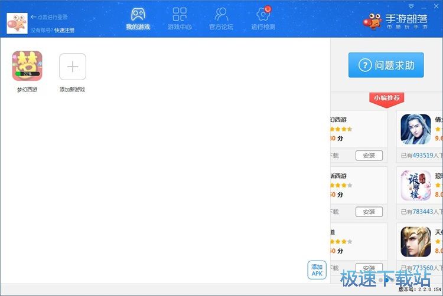The image size is (443, 296).
Task: Install the first recommended game 幻西游
Action: 369,156
